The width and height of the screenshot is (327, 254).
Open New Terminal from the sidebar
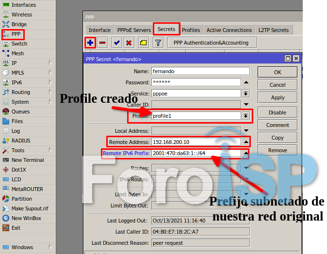(x=27, y=160)
